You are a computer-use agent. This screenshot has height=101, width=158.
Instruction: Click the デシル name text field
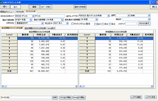point(50,16)
